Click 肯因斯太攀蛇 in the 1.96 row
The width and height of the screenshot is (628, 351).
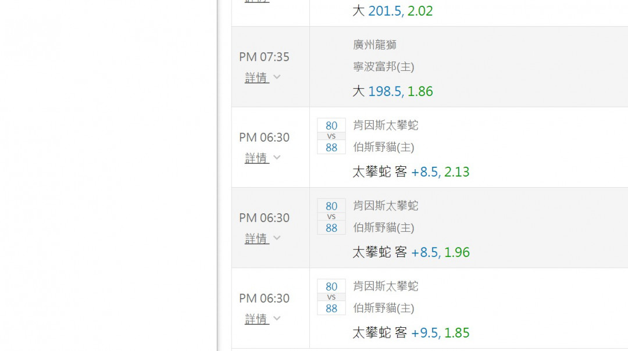pos(386,206)
